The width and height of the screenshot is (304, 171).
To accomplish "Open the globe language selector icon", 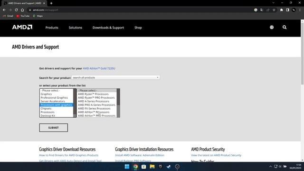I will [x=272, y=28].
